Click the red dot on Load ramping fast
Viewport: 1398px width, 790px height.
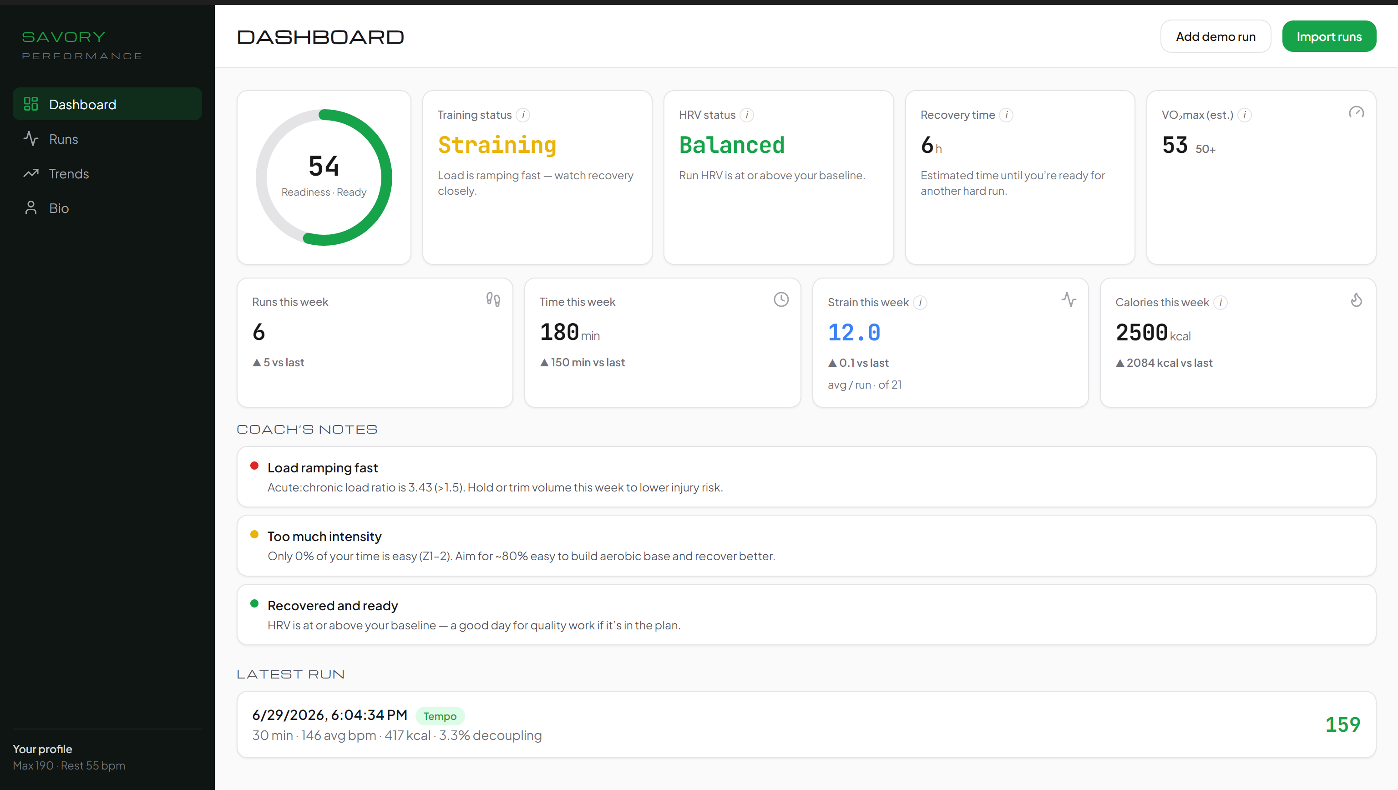coord(254,466)
